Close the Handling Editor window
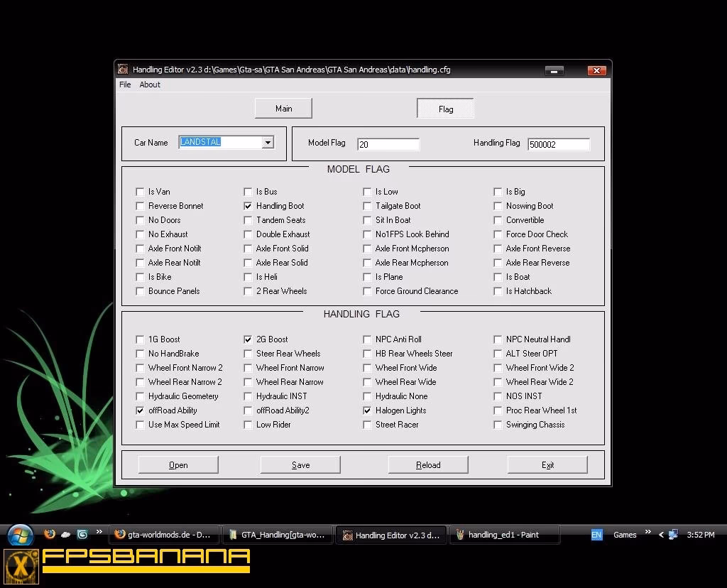 (x=596, y=70)
